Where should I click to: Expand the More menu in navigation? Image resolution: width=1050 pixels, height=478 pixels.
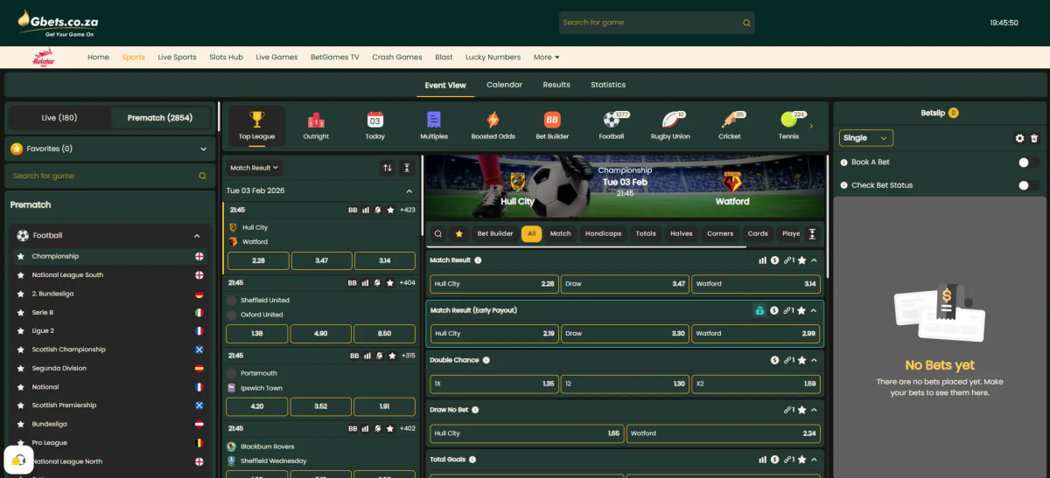pyautogui.click(x=547, y=58)
